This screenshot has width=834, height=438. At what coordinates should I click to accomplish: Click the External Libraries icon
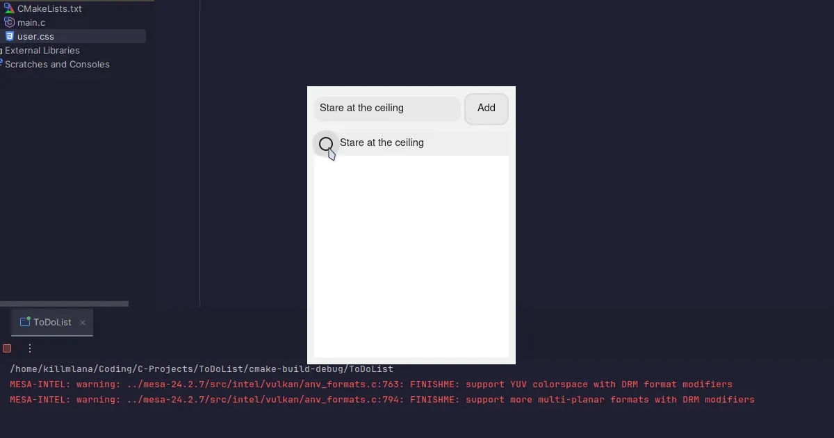point(0,50)
